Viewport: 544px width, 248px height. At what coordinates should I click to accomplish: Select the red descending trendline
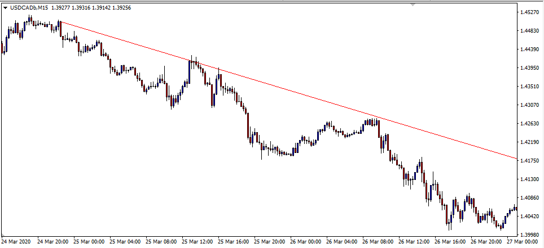tap(289, 90)
